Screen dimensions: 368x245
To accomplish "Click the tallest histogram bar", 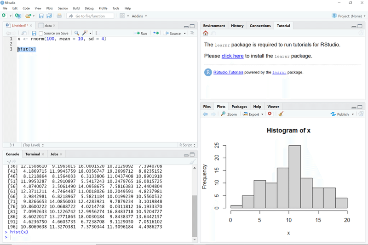I will (294, 177).
